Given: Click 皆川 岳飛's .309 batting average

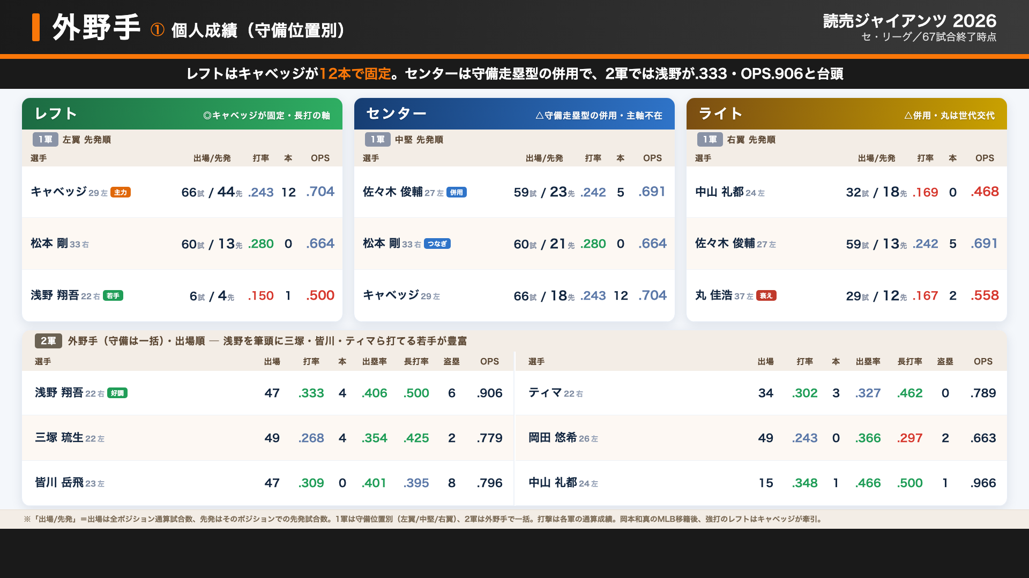Looking at the screenshot, I should coord(311,483).
